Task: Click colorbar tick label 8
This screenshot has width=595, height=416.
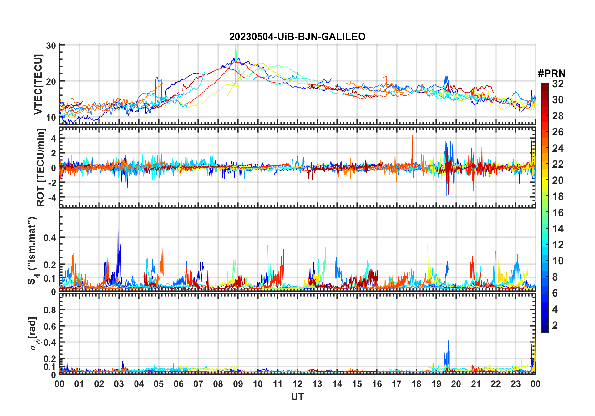Action: click(555, 277)
